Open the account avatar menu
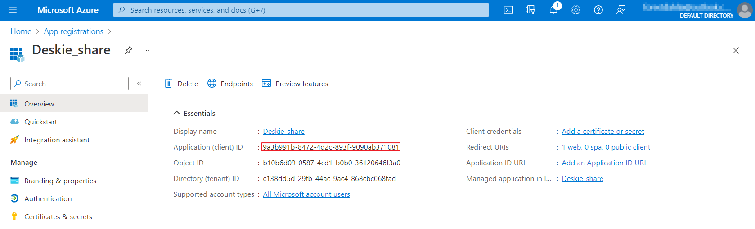Viewport: 755px width, 229px height. coord(745,10)
